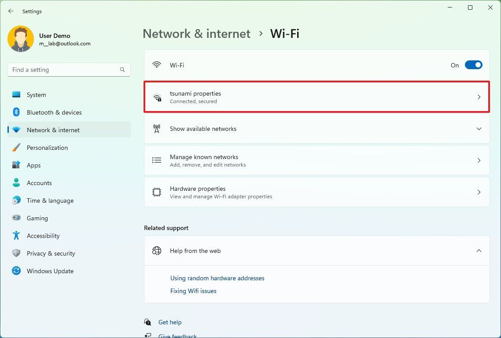Turn off the Wi-Fi toggle
Screen dimensions: 501x338
pyautogui.click(x=473, y=65)
